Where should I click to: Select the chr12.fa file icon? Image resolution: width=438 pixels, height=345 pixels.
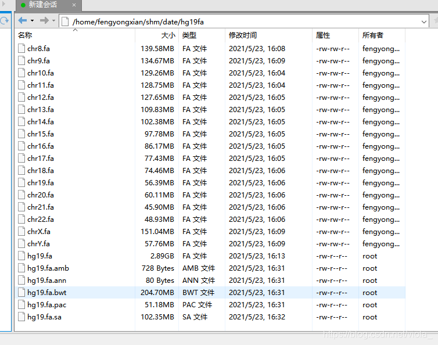pyautogui.click(x=21, y=97)
